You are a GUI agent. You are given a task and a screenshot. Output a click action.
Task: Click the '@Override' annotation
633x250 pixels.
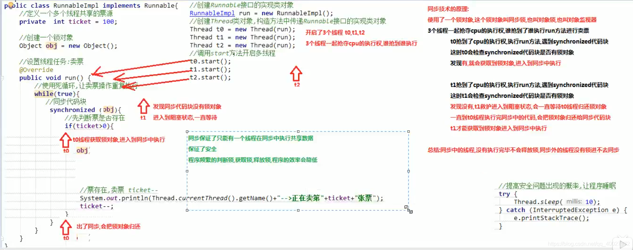(x=36, y=70)
